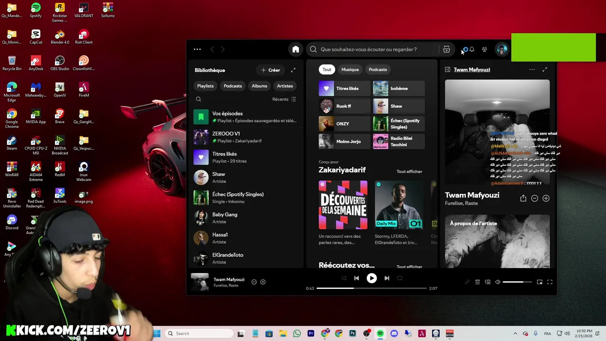The width and height of the screenshot is (606, 341).
Task: Open the ONZY shortcut tile
Action: click(x=344, y=124)
